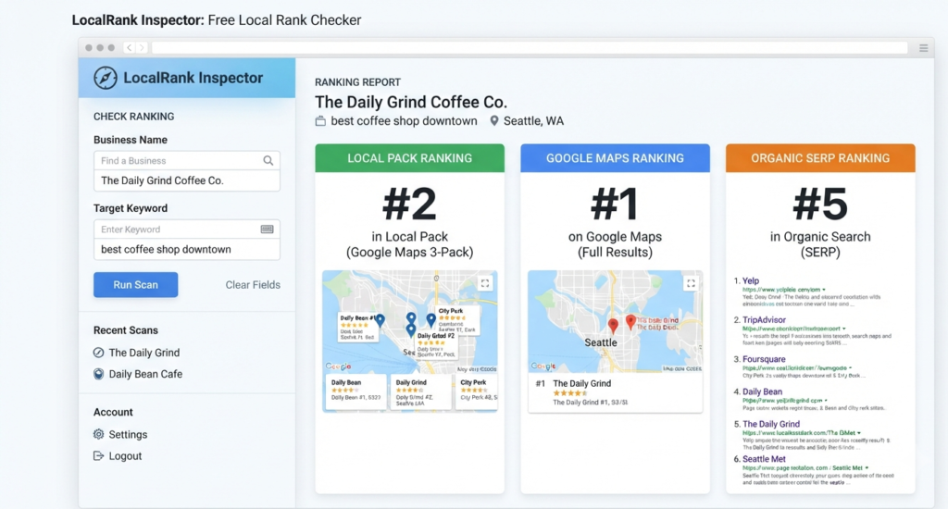
Task: Click The Daily Grind Coffee Co. report title
Action: [411, 102]
